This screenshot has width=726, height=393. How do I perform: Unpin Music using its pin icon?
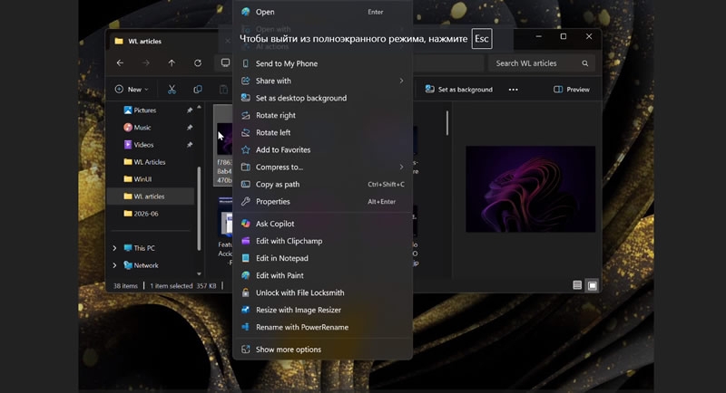(190, 128)
